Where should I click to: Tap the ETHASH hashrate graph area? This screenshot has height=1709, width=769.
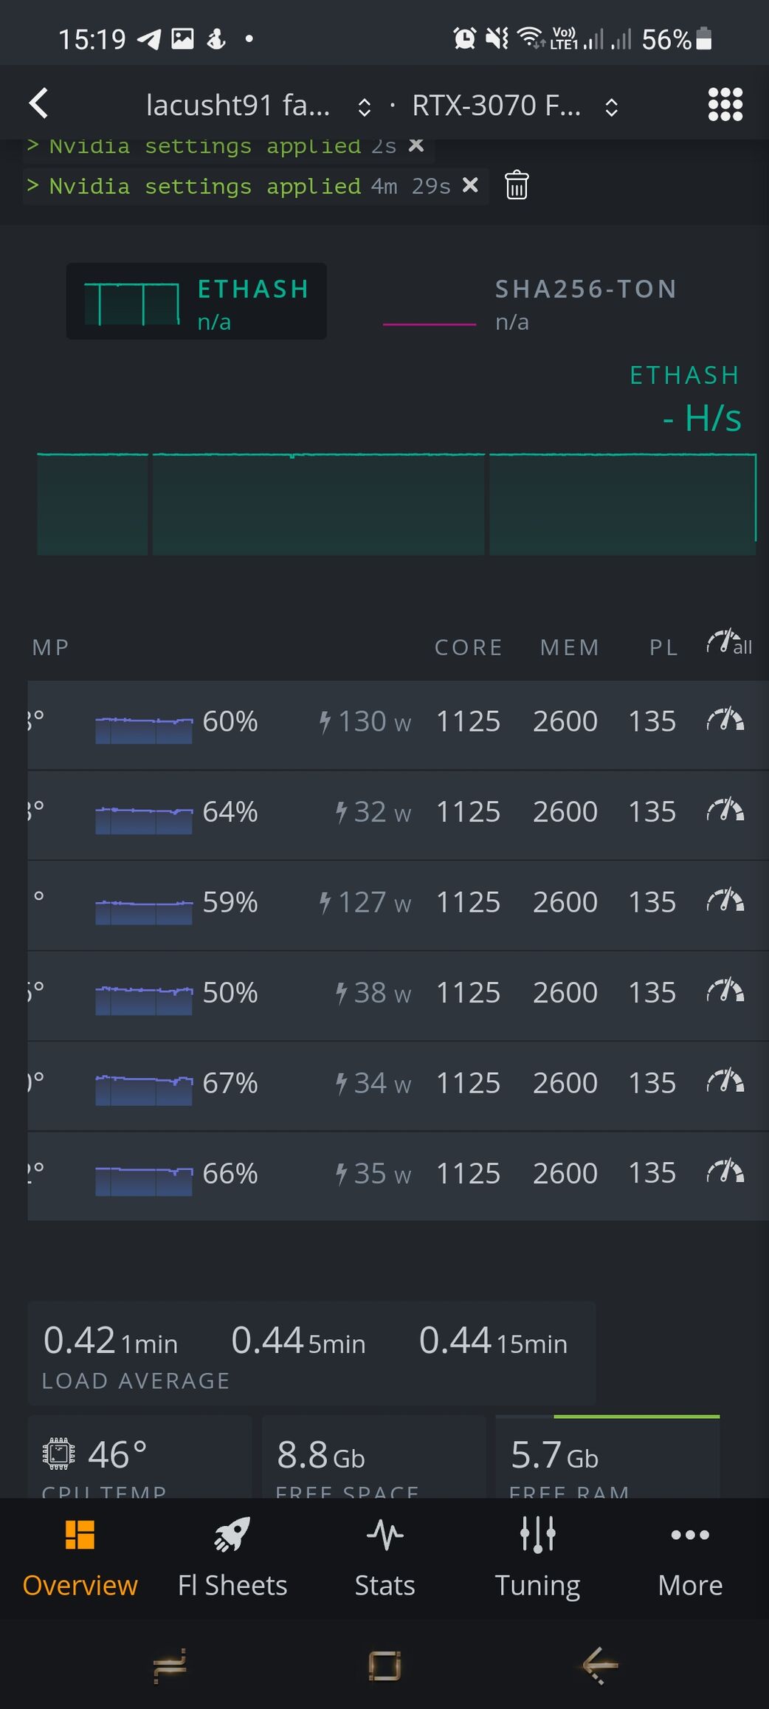tap(396, 503)
